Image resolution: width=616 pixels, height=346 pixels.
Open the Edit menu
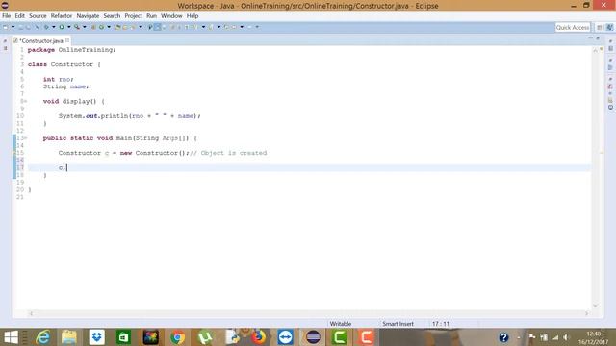click(x=19, y=16)
